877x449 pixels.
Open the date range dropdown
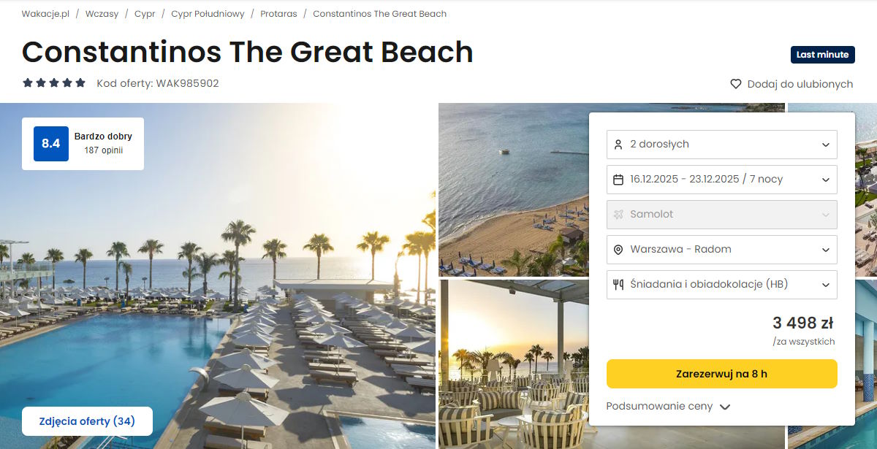point(721,180)
